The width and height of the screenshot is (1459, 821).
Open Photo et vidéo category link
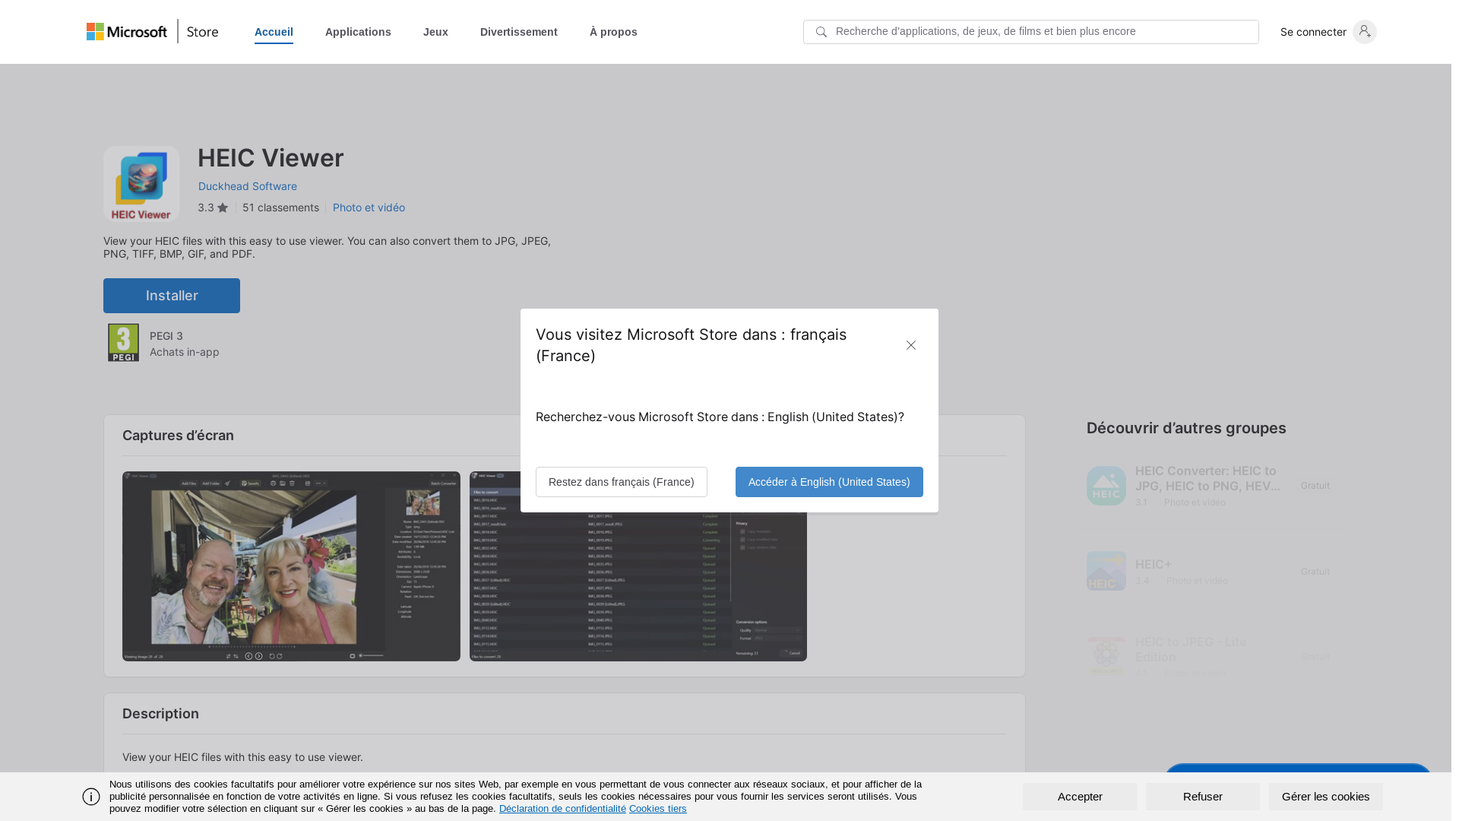pos(369,208)
